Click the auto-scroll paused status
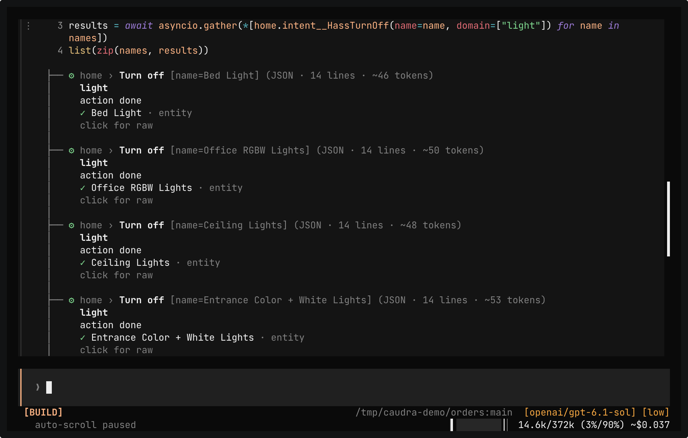The image size is (688, 438). [x=86, y=425]
